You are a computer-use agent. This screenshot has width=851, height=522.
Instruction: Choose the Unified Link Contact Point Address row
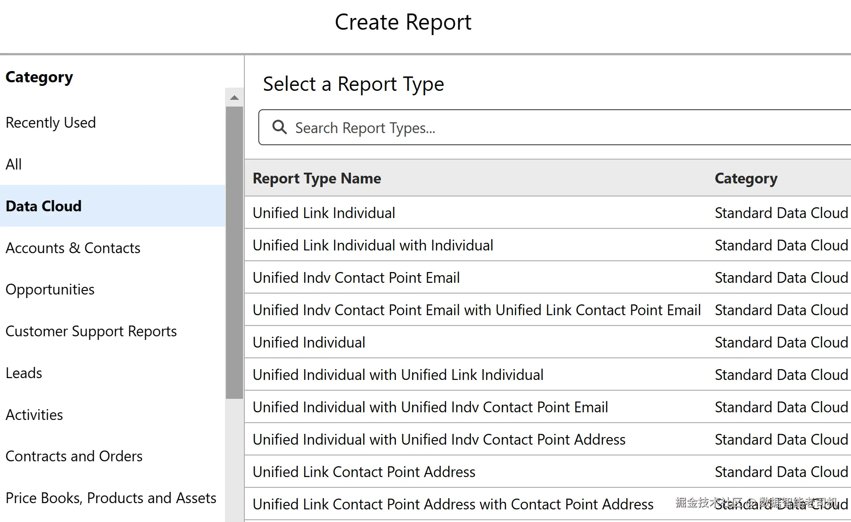pyautogui.click(x=364, y=472)
